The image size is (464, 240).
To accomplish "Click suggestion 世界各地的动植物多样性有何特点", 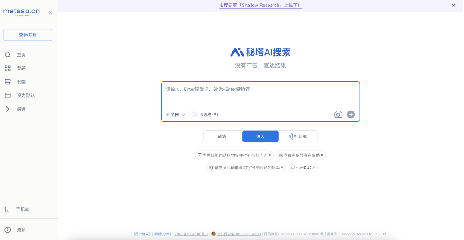I will pos(234,155).
